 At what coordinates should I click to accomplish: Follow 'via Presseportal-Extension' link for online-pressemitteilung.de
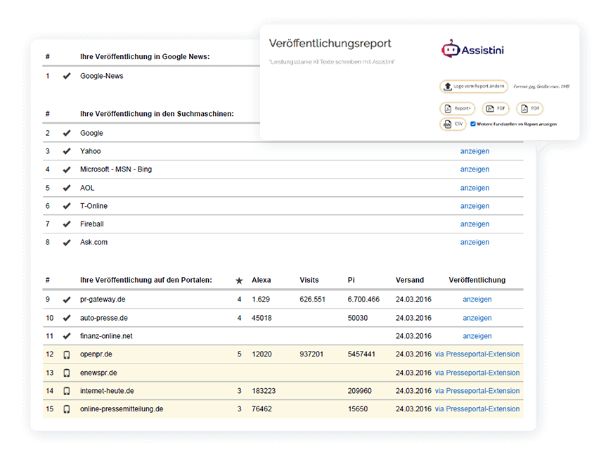click(477, 409)
